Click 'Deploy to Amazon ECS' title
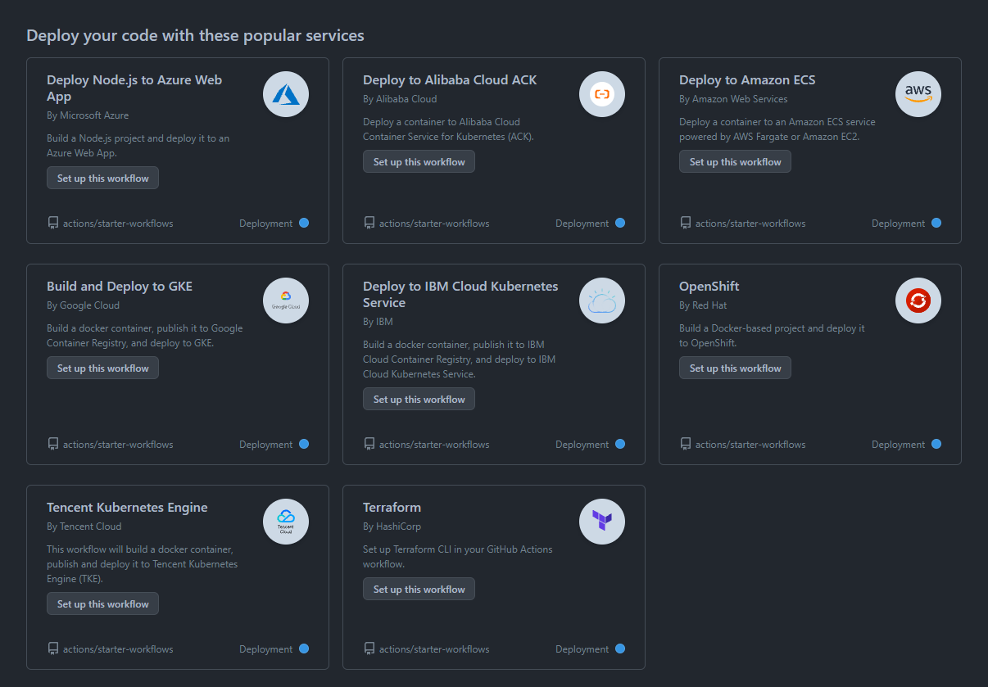988x687 pixels. (x=747, y=80)
